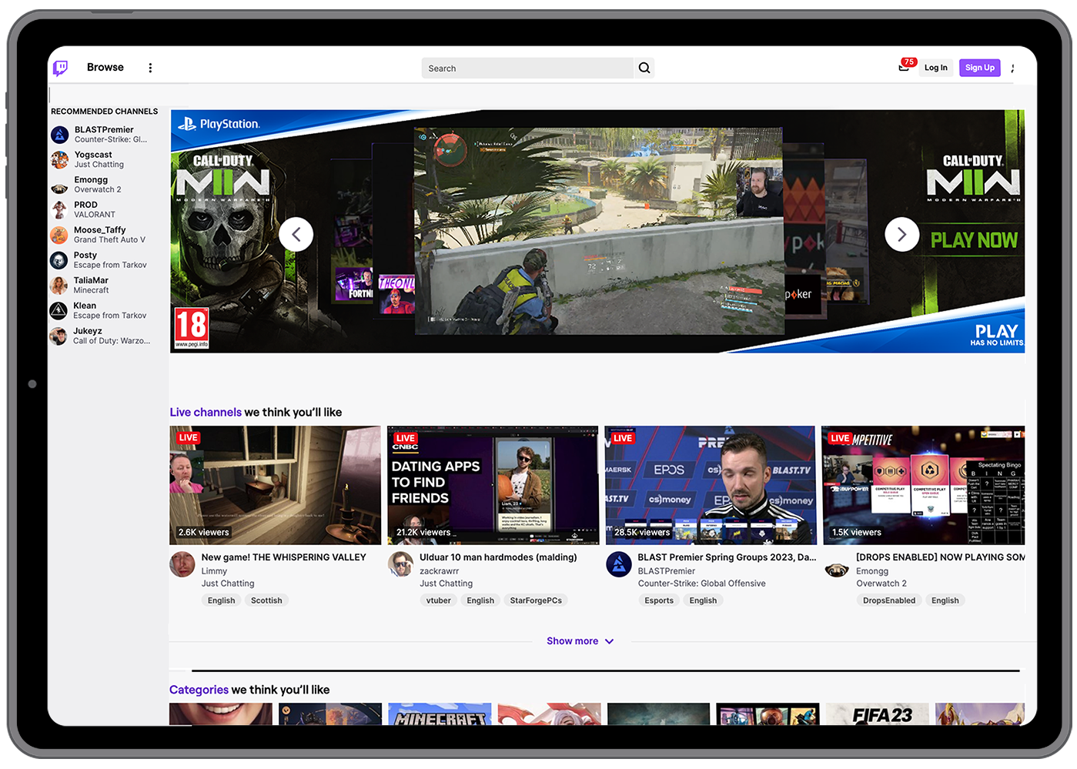This screenshot has height=769, width=1077.
Task: Open the Dating Apps stream thumbnail
Action: coord(493,485)
